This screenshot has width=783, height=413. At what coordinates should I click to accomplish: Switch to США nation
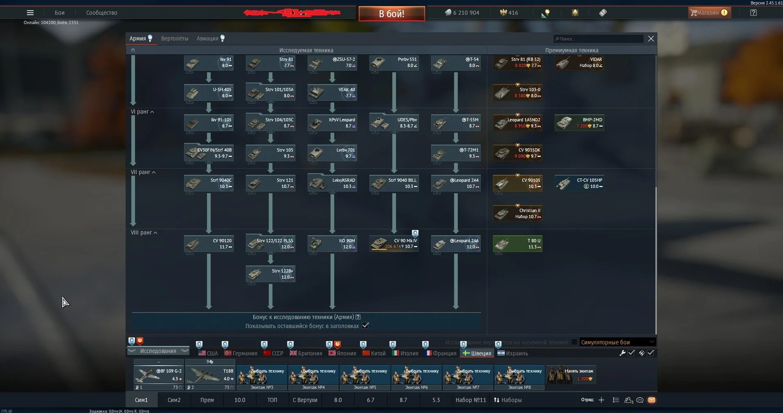(x=208, y=353)
